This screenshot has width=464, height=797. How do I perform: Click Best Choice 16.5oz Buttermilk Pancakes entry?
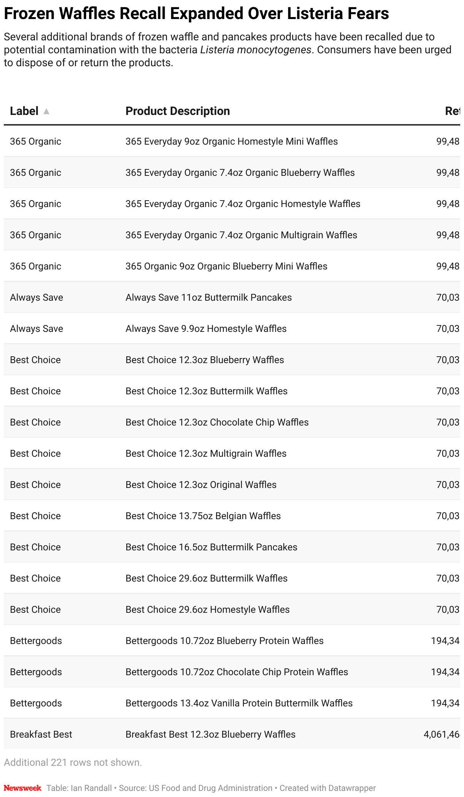pyautogui.click(x=211, y=547)
